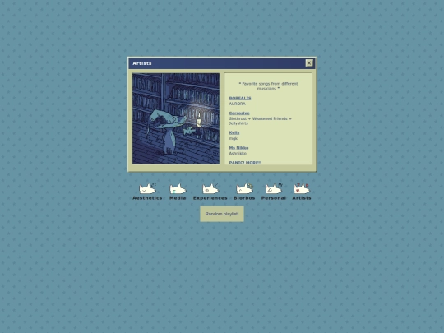Click the wizard library pixel art image
The height and width of the screenshot is (333, 444).
[176, 118]
